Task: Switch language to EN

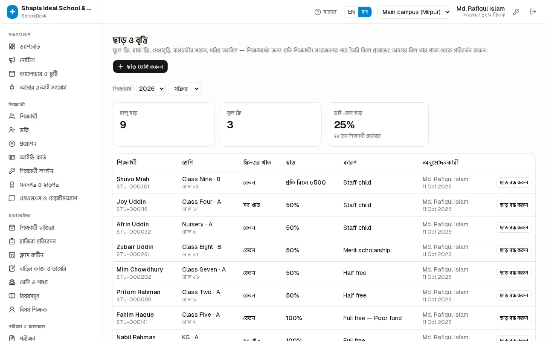Action: coord(351,12)
